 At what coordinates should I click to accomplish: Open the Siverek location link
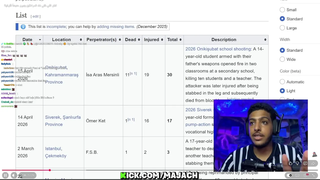coord(52,117)
